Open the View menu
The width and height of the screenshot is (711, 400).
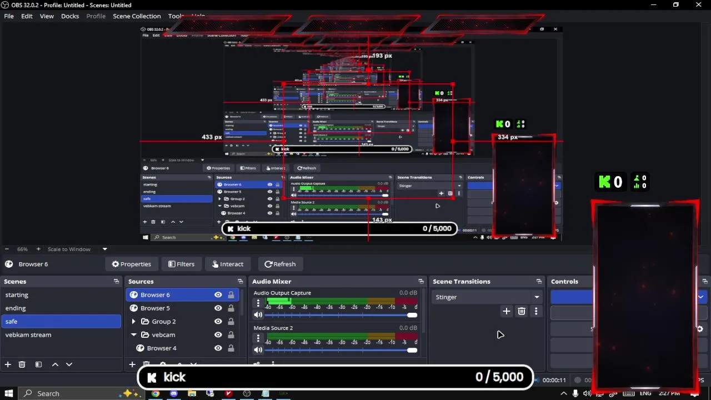pyautogui.click(x=47, y=16)
